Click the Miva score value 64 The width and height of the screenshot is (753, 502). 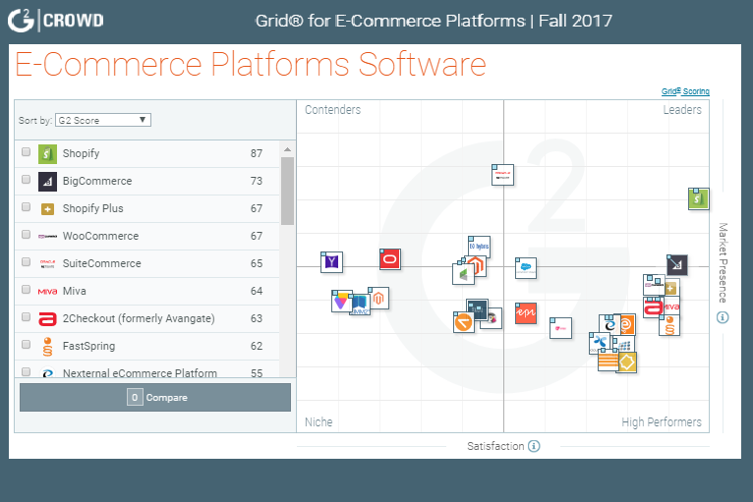click(257, 291)
